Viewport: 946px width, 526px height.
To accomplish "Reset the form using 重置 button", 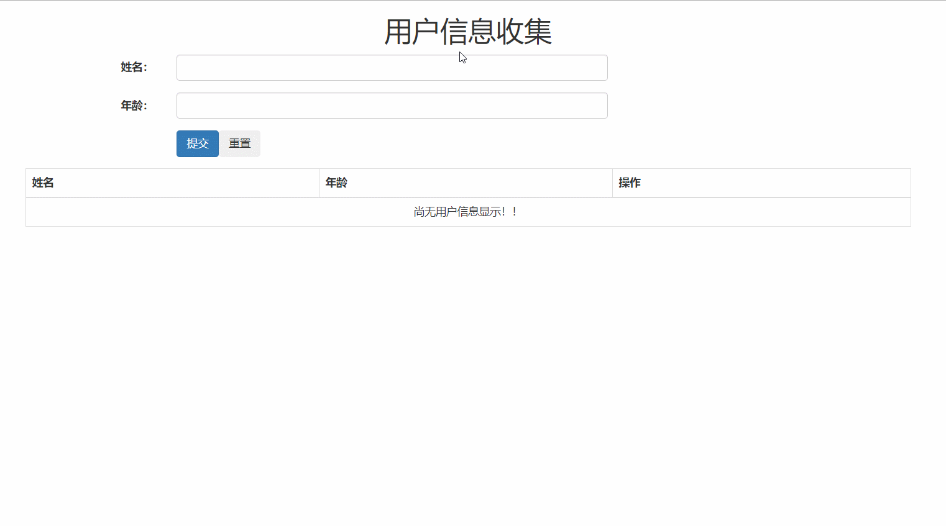I will click(x=240, y=143).
